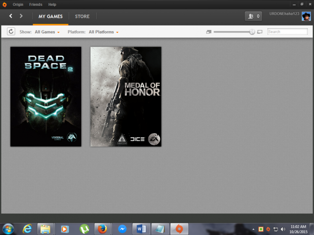Screen dimensions: 314x235
Task: Expand the All Platforms dropdown
Action: click(104, 32)
